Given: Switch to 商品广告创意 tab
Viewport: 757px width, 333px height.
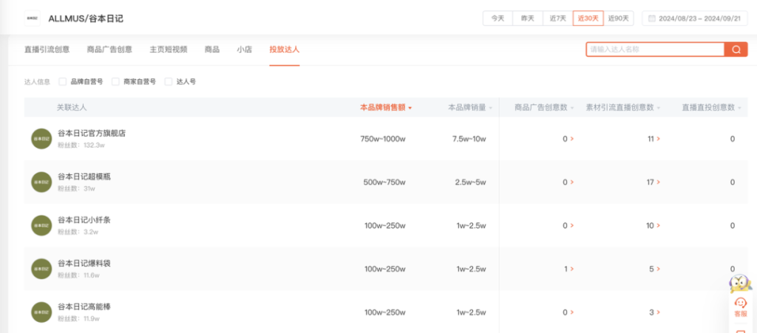Looking at the screenshot, I should [109, 49].
